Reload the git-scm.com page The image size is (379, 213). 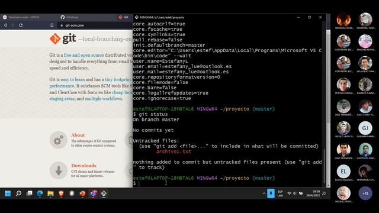pyautogui.click(x=21, y=25)
